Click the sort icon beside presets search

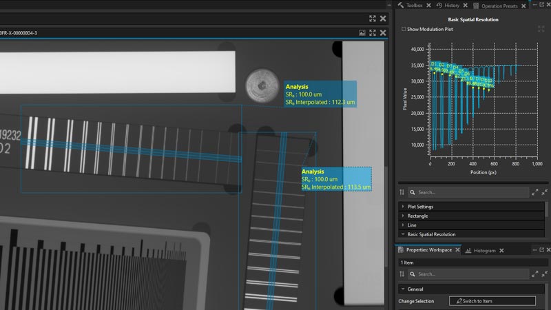pyautogui.click(x=402, y=192)
